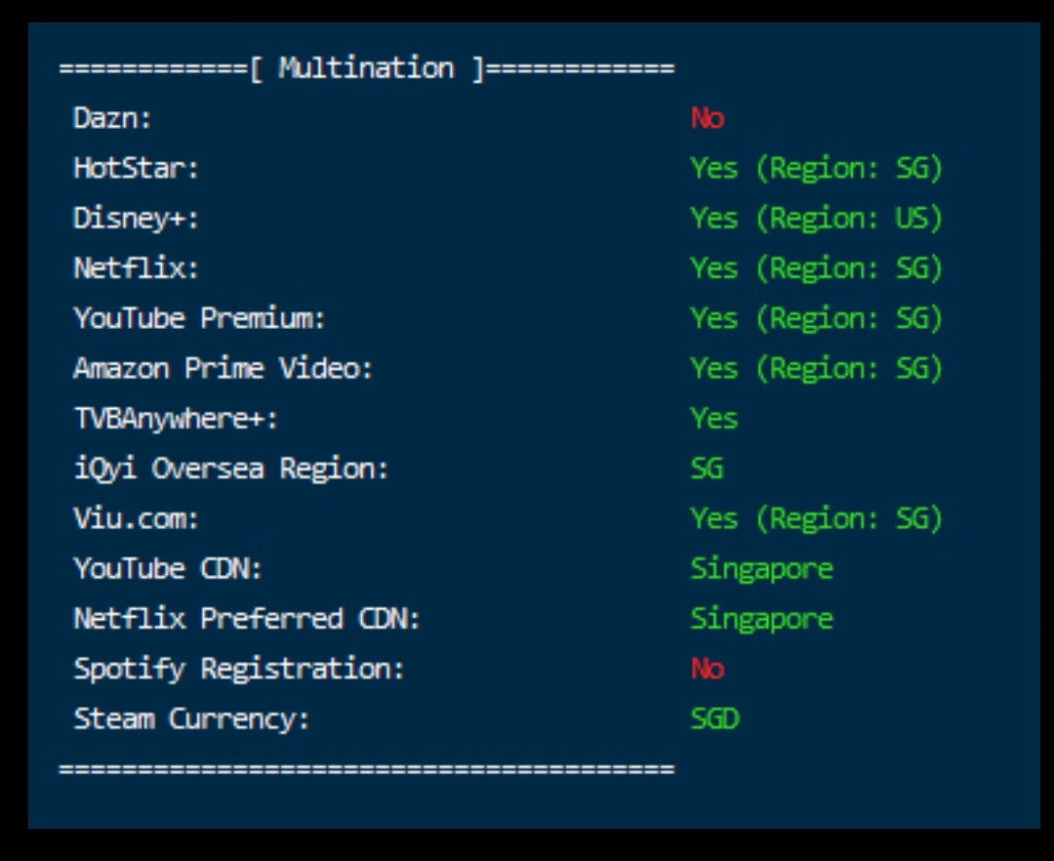Click the Viu.com label
Viewport: 1054px width, 861px height.
(x=137, y=518)
